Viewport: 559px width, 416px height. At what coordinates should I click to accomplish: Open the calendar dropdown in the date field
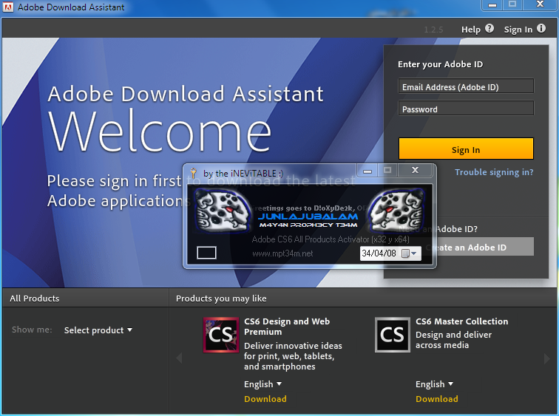click(x=410, y=253)
